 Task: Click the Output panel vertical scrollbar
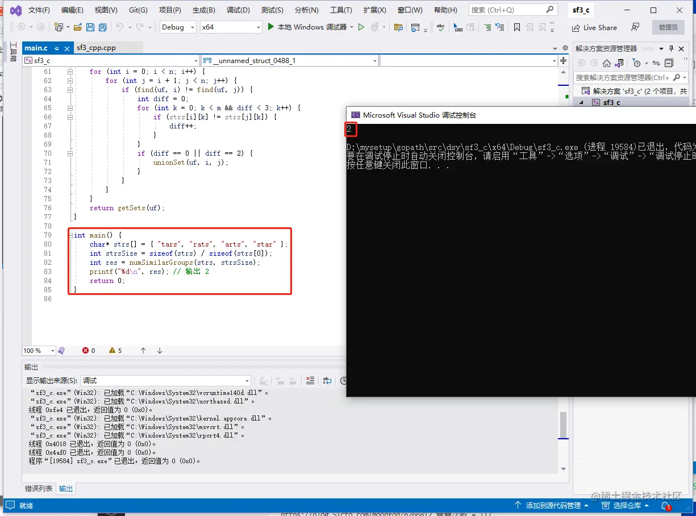click(x=563, y=425)
